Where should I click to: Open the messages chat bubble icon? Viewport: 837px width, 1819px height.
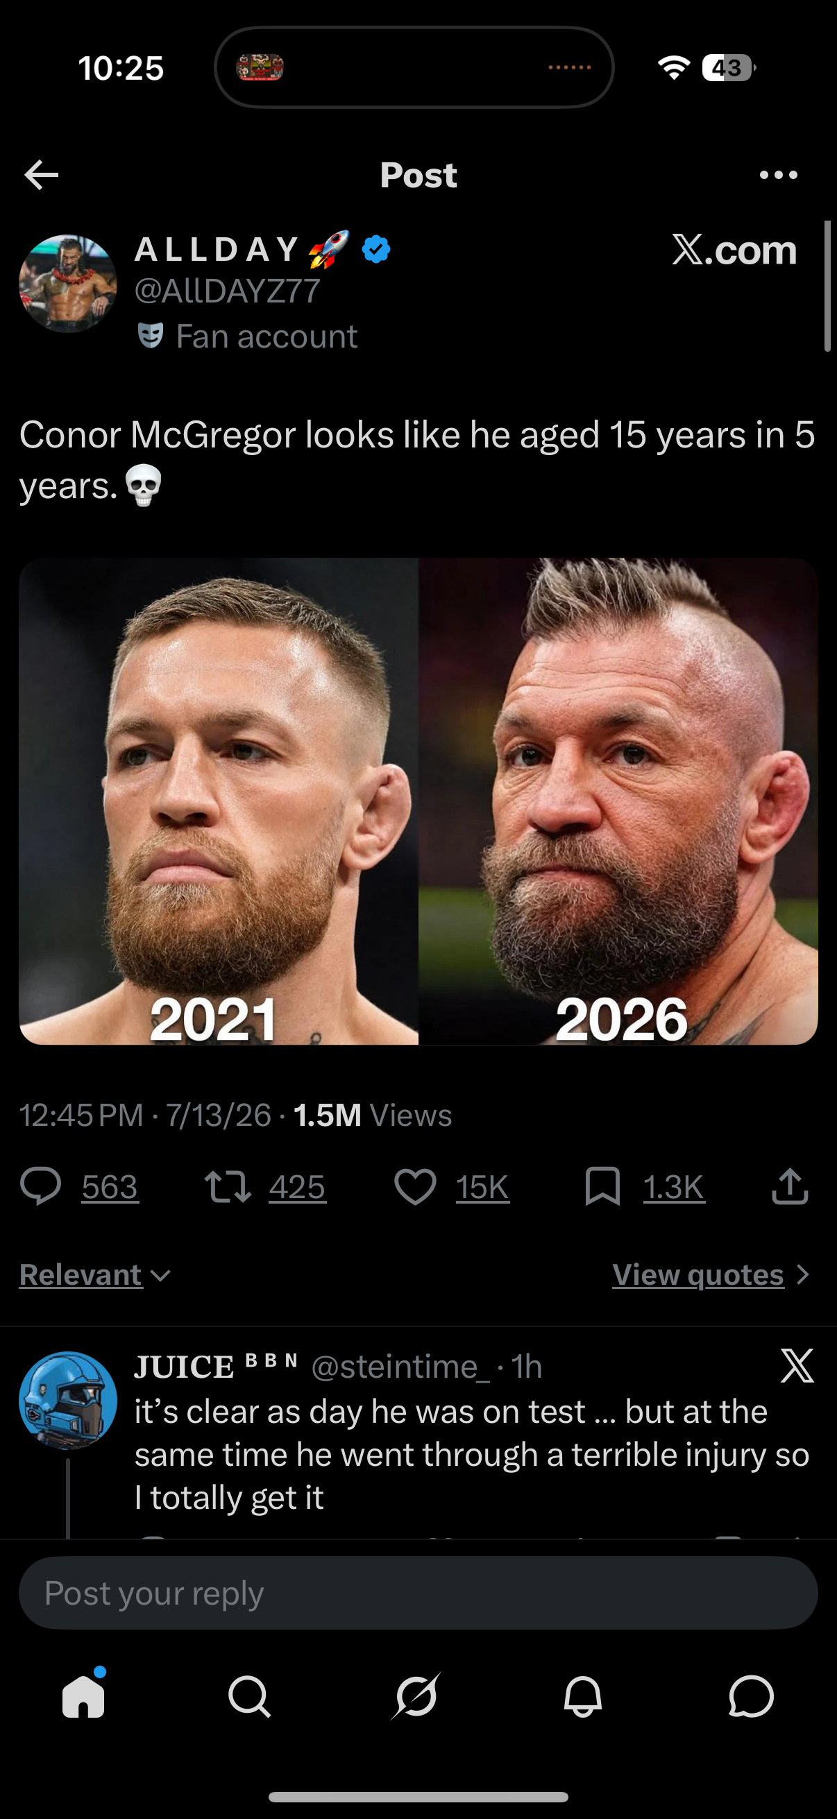(751, 1696)
